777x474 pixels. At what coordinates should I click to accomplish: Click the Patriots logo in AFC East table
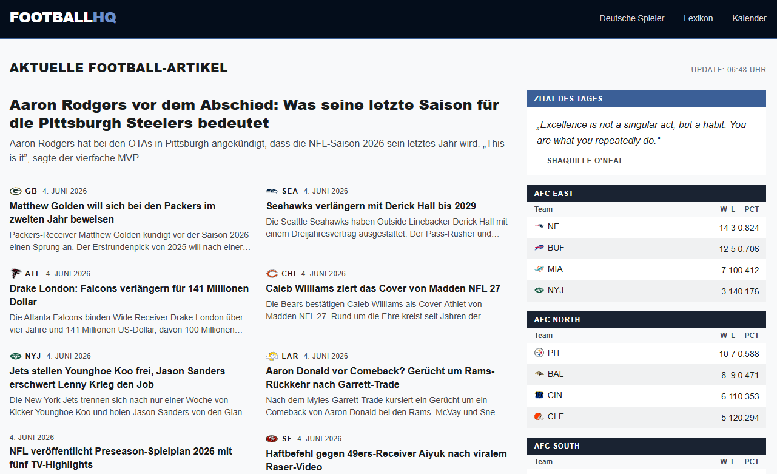click(x=539, y=226)
